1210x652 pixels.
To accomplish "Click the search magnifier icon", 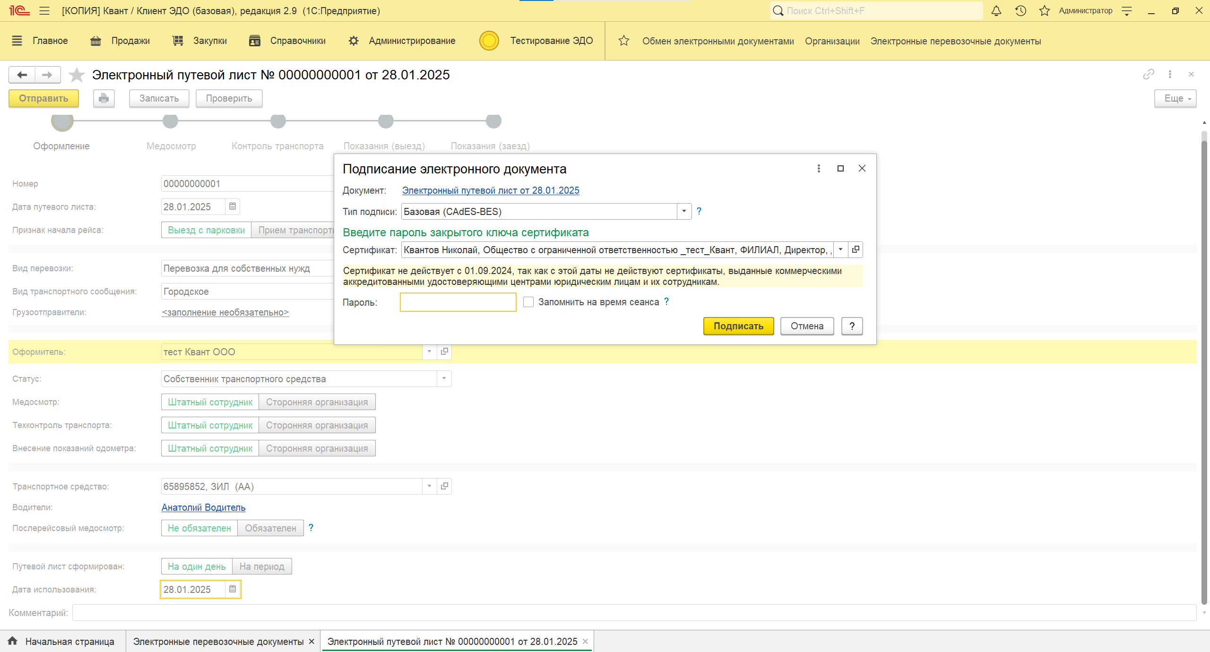I will click(778, 11).
